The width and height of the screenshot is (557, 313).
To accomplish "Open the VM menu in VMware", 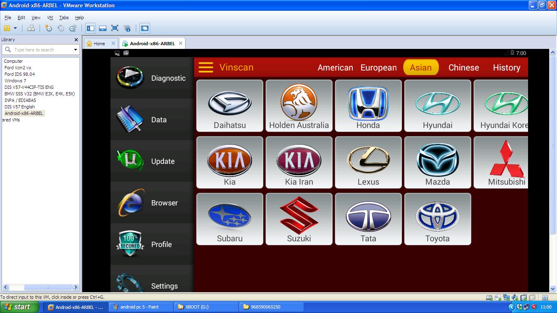I will pos(49,18).
